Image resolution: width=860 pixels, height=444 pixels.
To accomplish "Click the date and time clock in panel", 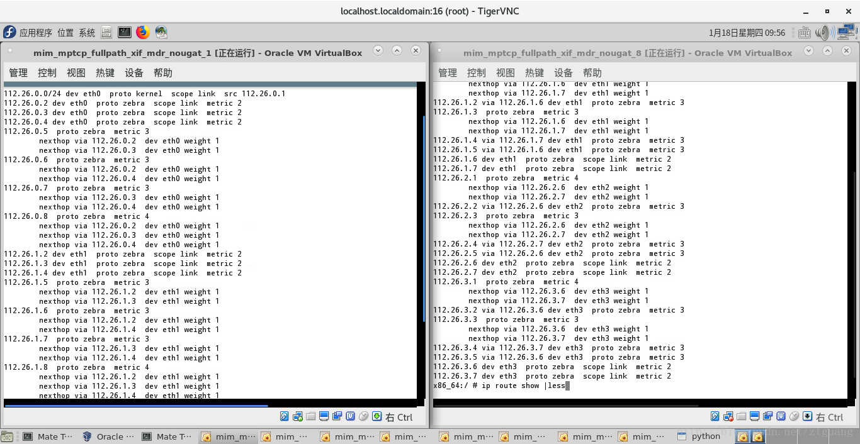I will [x=747, y=33].
